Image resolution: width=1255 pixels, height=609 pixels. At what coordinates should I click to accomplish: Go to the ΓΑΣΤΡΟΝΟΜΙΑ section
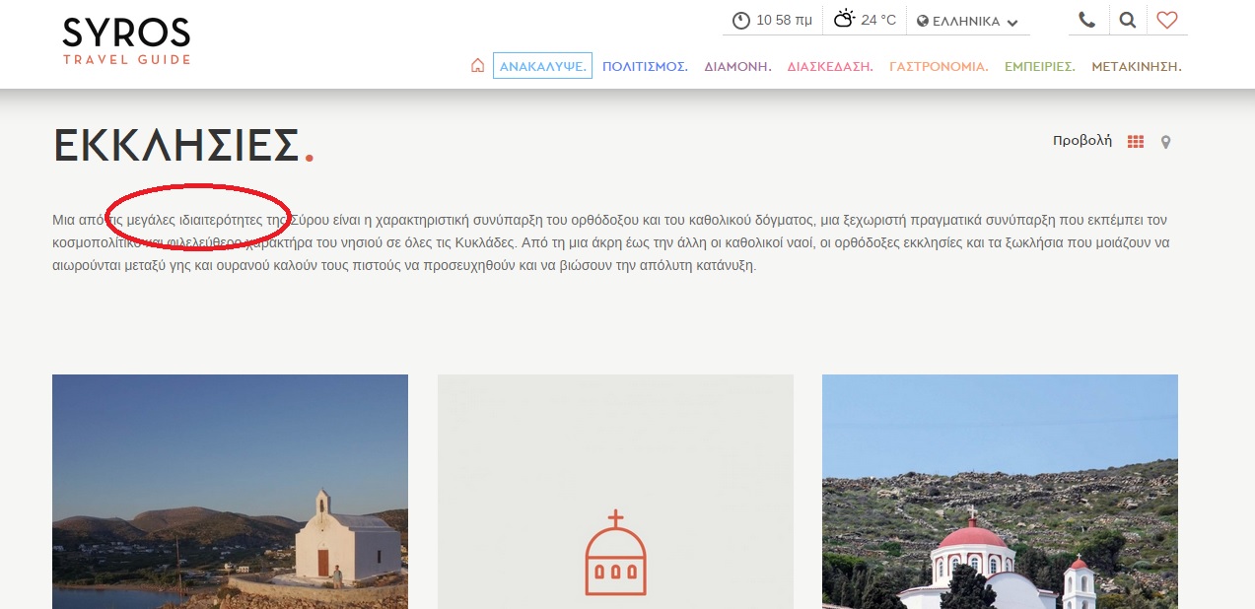coord(939,66)
